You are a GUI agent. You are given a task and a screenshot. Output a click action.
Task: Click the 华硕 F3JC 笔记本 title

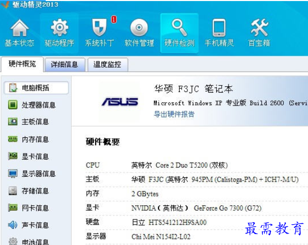[x=194, y=89]
